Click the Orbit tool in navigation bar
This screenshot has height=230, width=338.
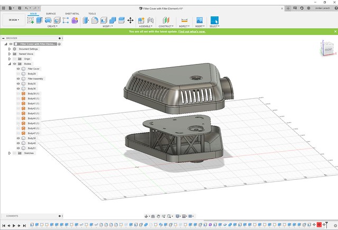[x=146, y=216]
